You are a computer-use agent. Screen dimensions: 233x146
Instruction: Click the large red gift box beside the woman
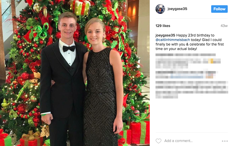139,130
